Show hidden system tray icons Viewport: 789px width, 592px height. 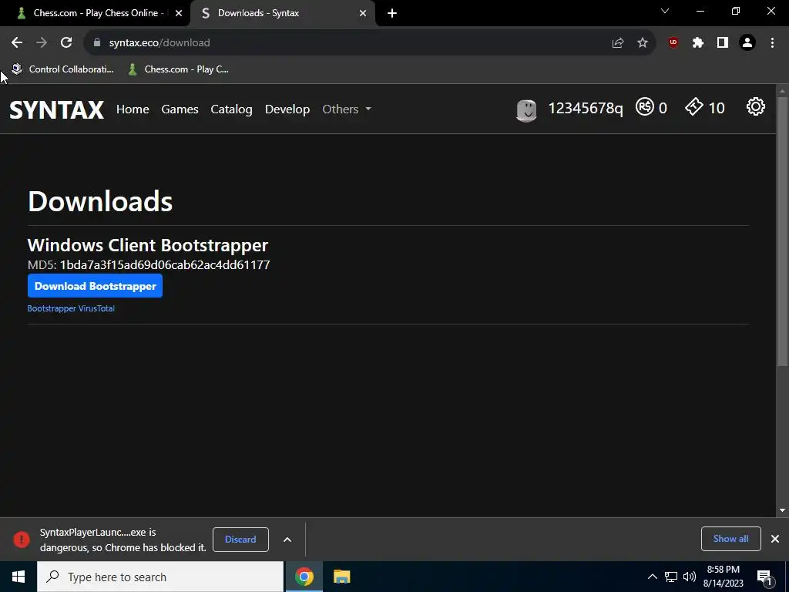coord(652,577)
